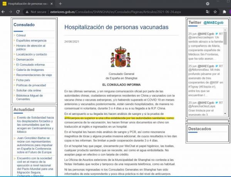Click the Hospitalización de personas vacunadas heading
231x177 pixels.
[116, 27]
